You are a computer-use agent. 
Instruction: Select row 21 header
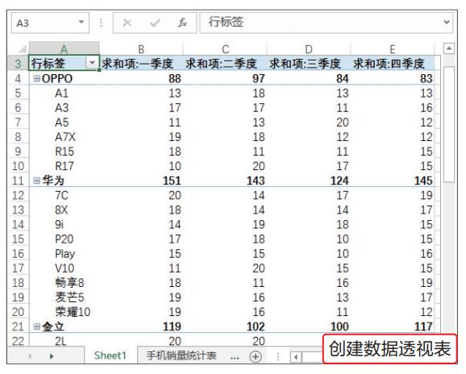(18, 326)
